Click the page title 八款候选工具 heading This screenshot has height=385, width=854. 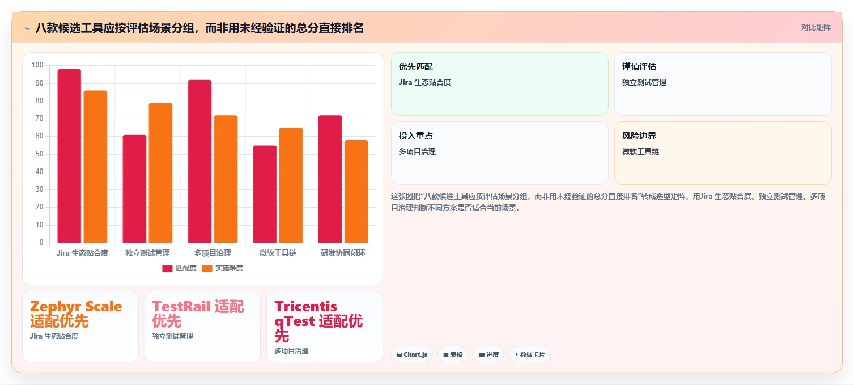(199, 28)
